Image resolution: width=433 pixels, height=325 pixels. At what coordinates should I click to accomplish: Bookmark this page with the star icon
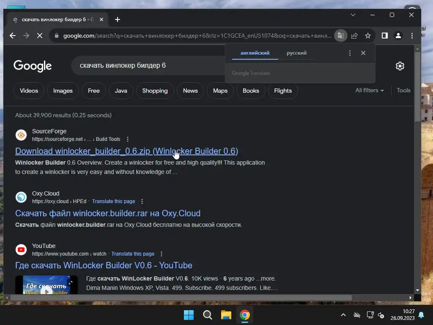[368, 36]
